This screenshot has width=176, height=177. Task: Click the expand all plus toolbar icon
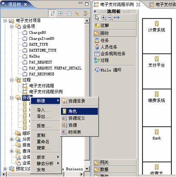click(61, 14)
